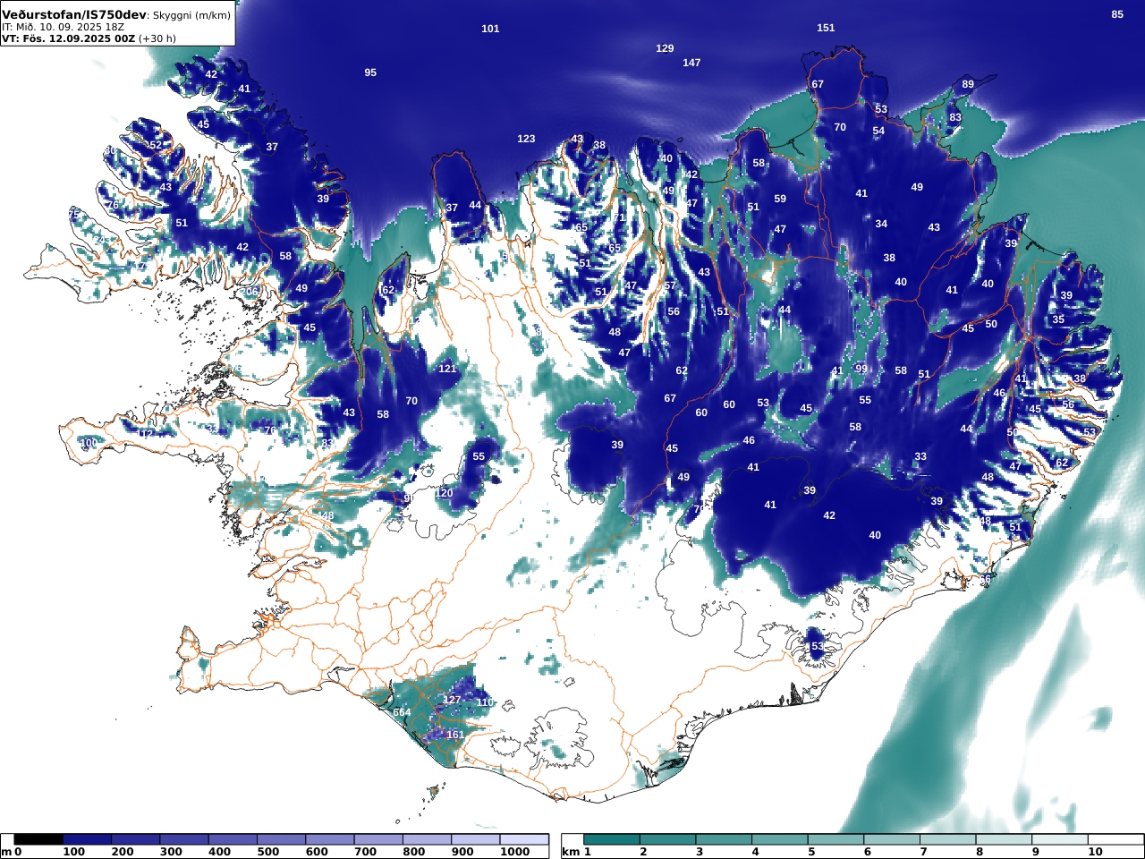
Task: Click the 1000 label on the m scale
Action: pos(515,852)
